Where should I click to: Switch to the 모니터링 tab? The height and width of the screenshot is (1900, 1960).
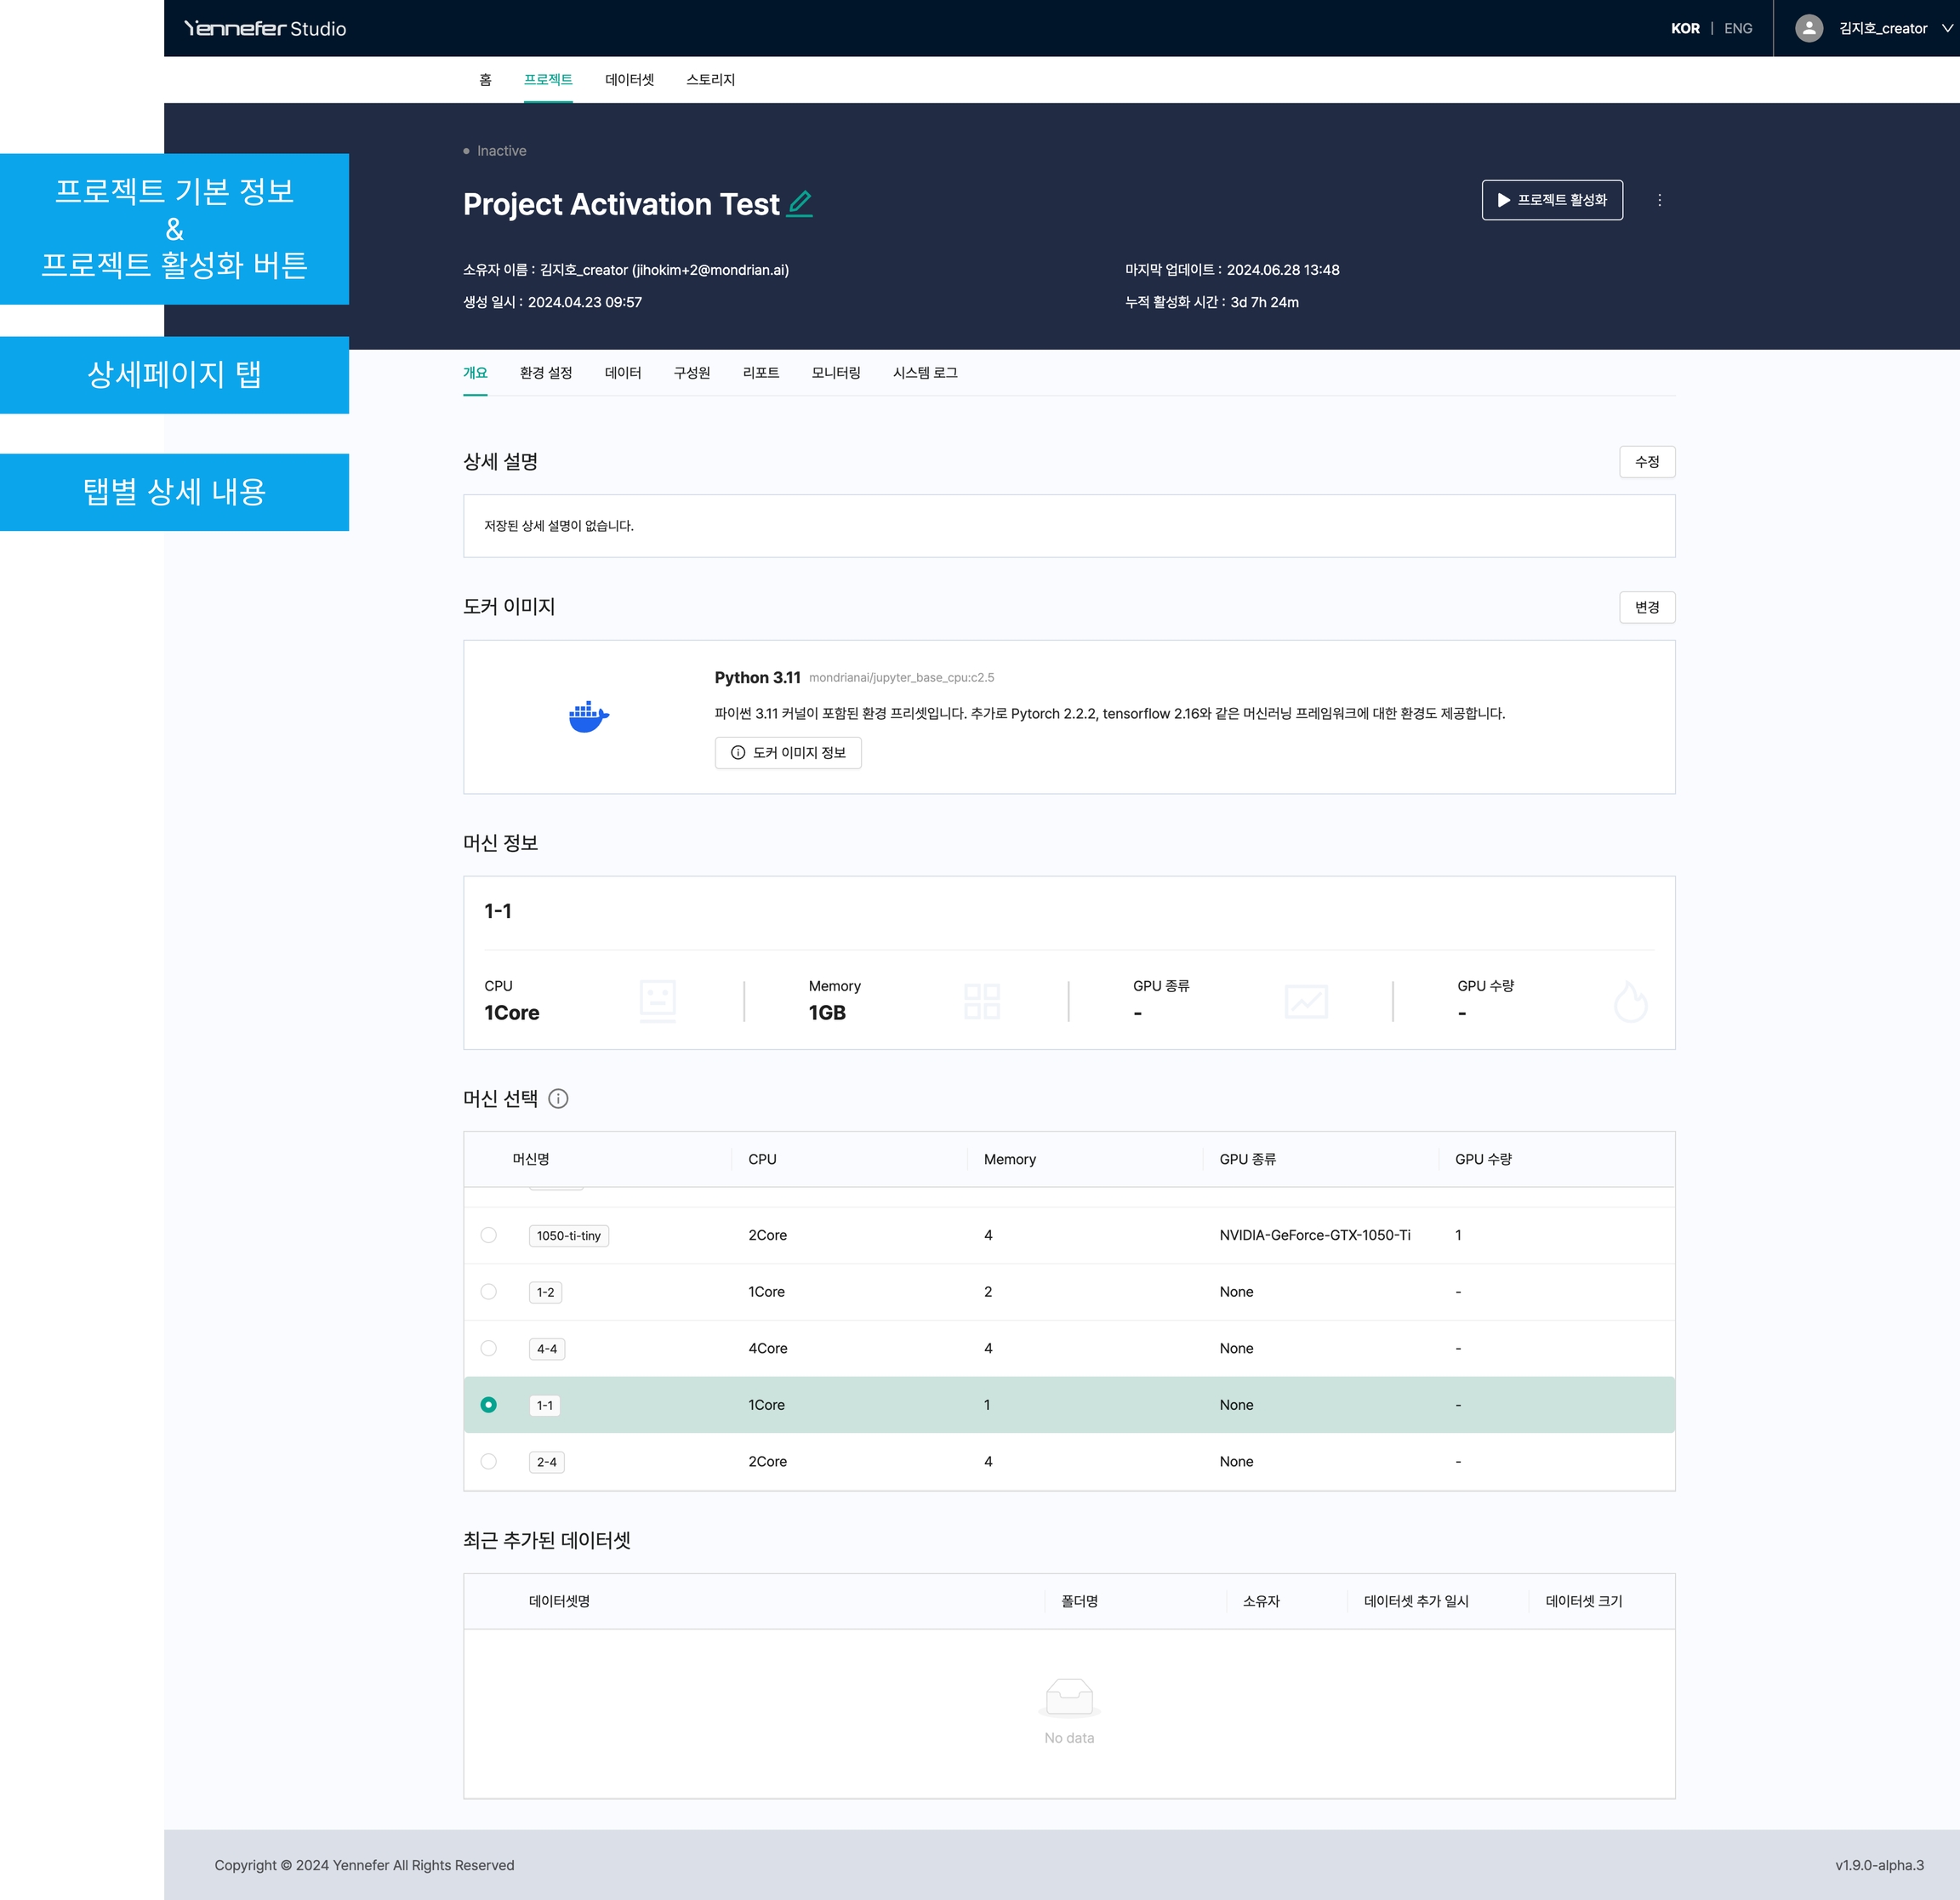pos(835,373)
